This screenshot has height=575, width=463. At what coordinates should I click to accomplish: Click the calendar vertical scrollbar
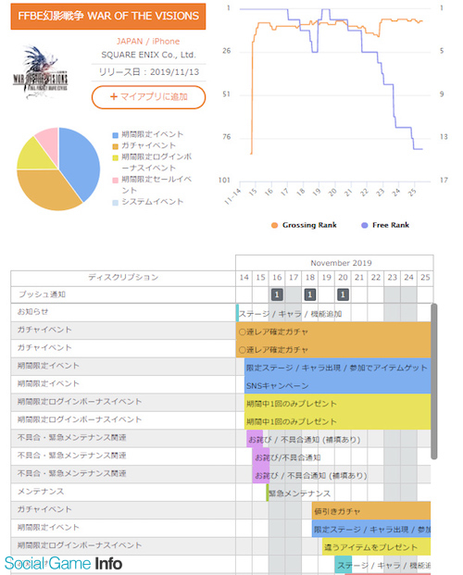tap(434, 381)
